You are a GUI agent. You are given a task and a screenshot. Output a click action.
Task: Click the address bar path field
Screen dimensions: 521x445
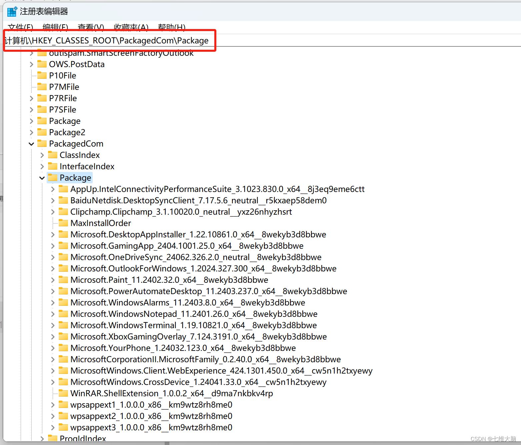pyautogui.click(x=263, y=40)
